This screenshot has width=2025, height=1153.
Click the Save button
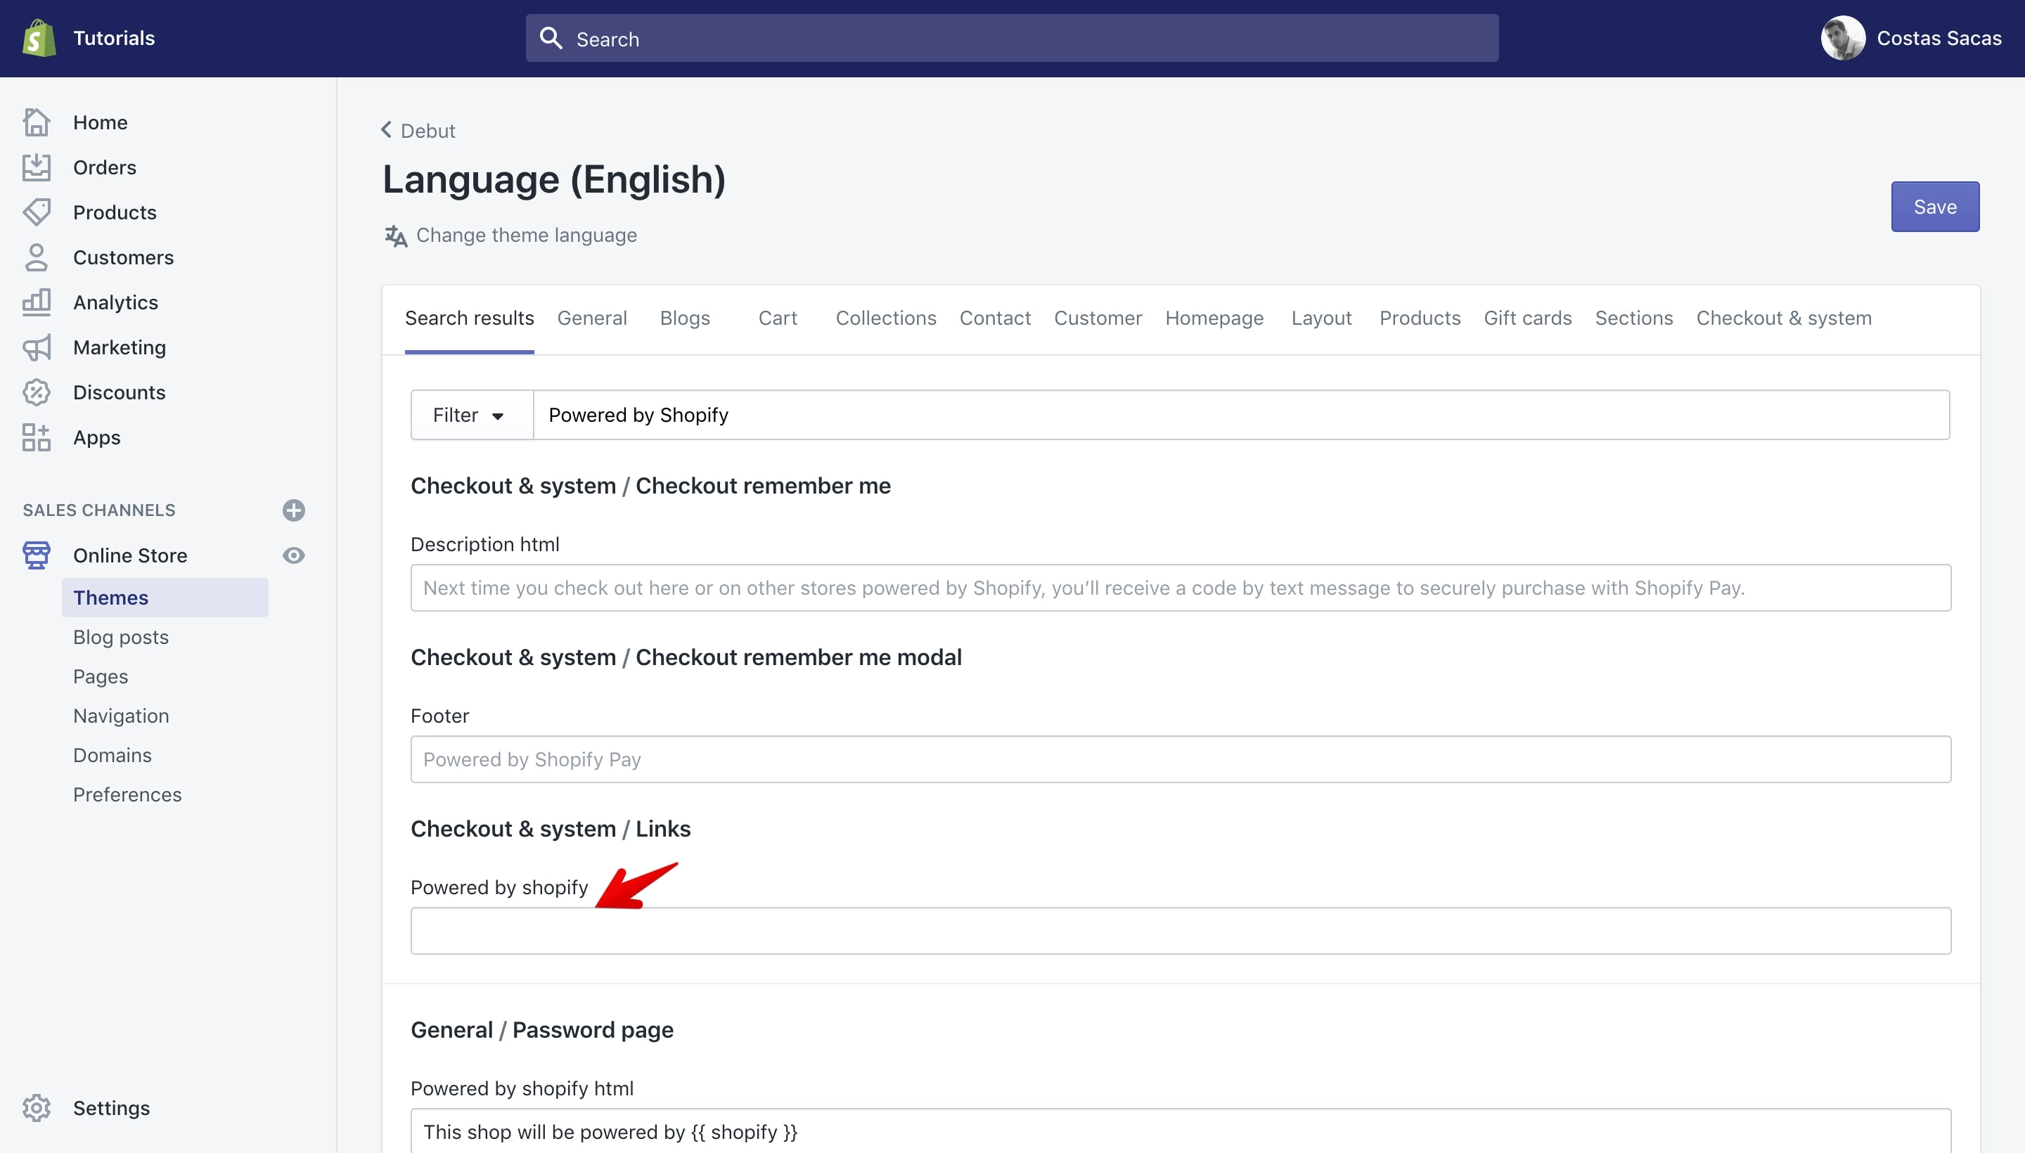coord(1935,207)
